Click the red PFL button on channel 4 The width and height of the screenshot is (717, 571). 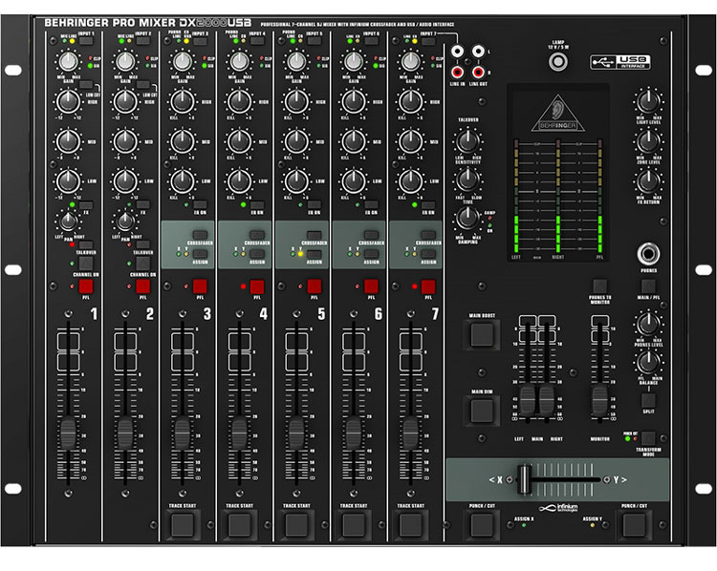click(x=257, y=286)
